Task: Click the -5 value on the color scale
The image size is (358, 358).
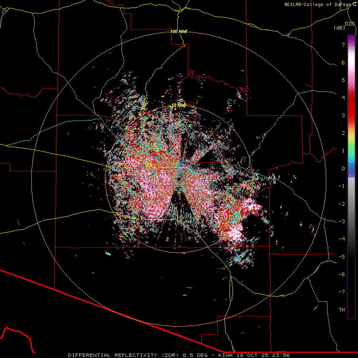Action: pyautogui.click(x=342, y=257)
